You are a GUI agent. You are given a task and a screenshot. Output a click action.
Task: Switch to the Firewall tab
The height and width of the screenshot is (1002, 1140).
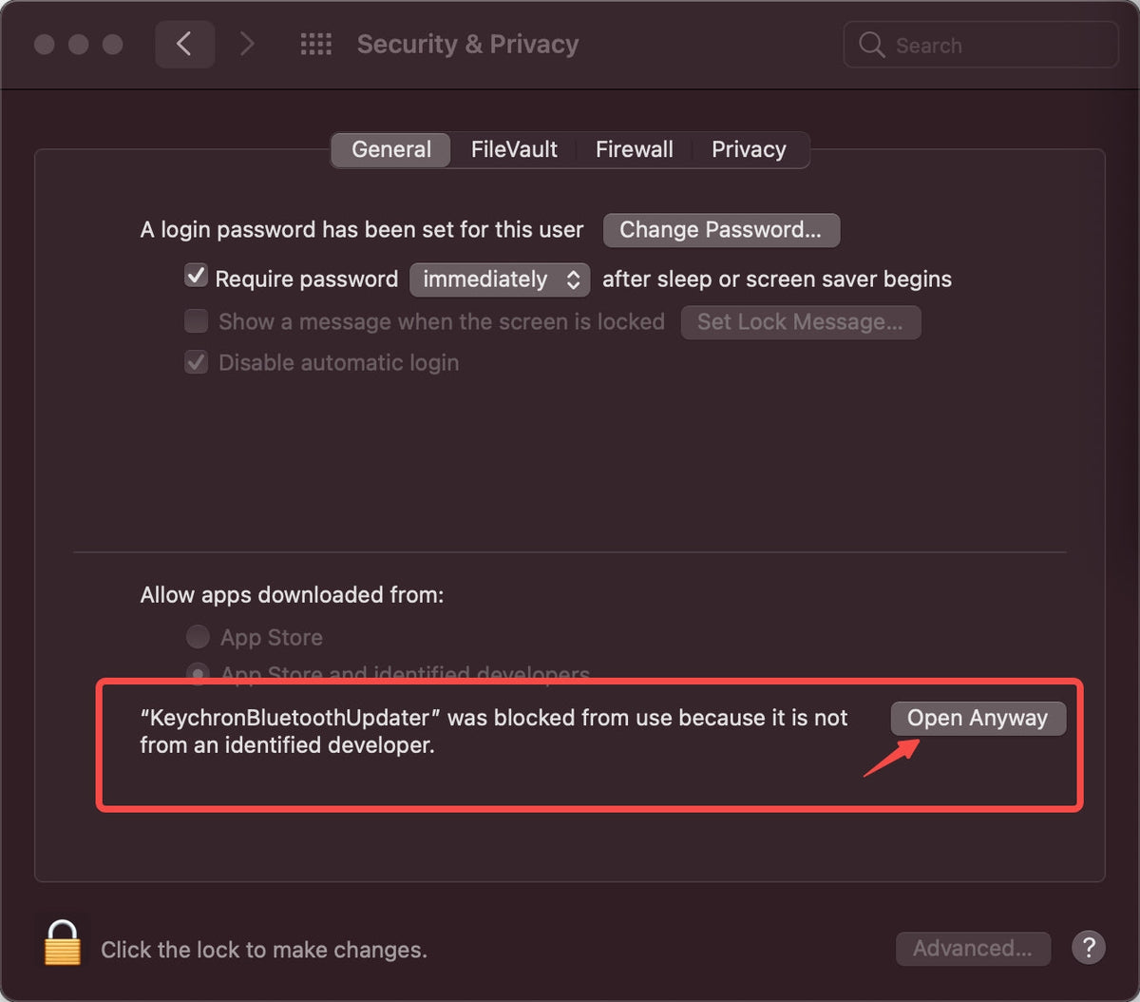(x=635, y=149)
